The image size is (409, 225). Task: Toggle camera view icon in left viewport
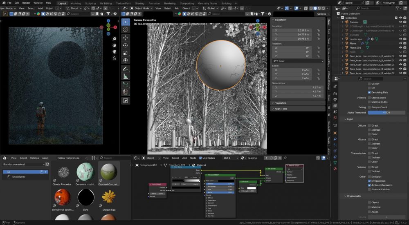coord(115,52)
